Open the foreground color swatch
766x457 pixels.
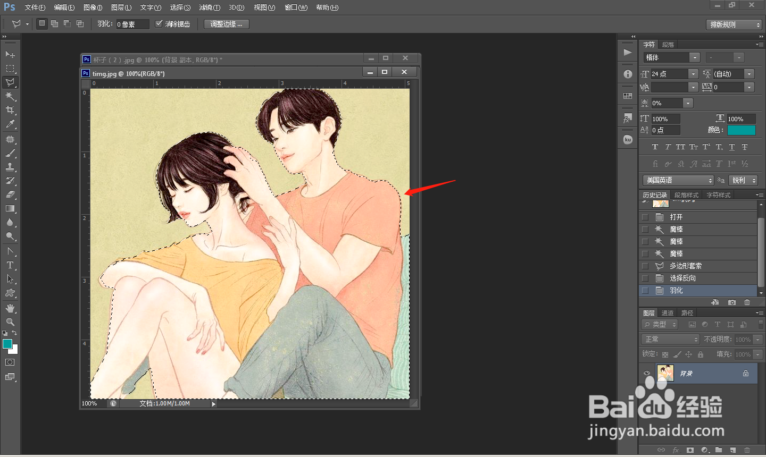point(7,344)
